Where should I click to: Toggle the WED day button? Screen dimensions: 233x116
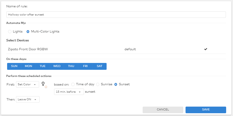pyautogui.click(x=57, y=66)
